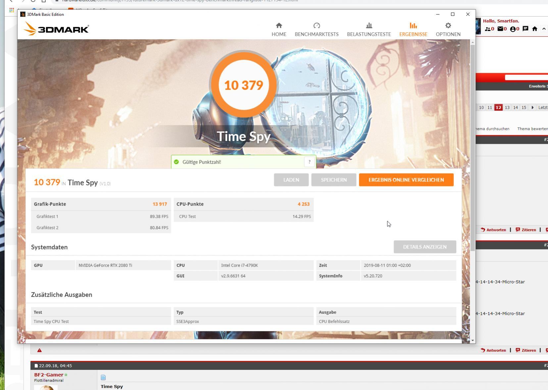Click the question mark help button

tap(309, 162)
